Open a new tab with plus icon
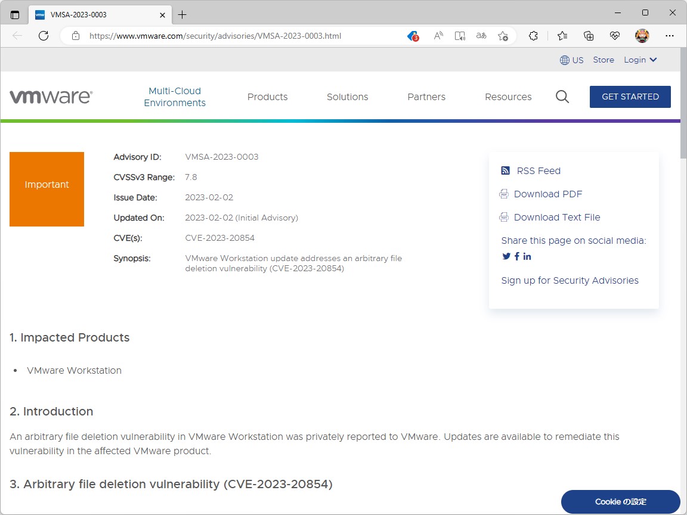 [182, 15]
